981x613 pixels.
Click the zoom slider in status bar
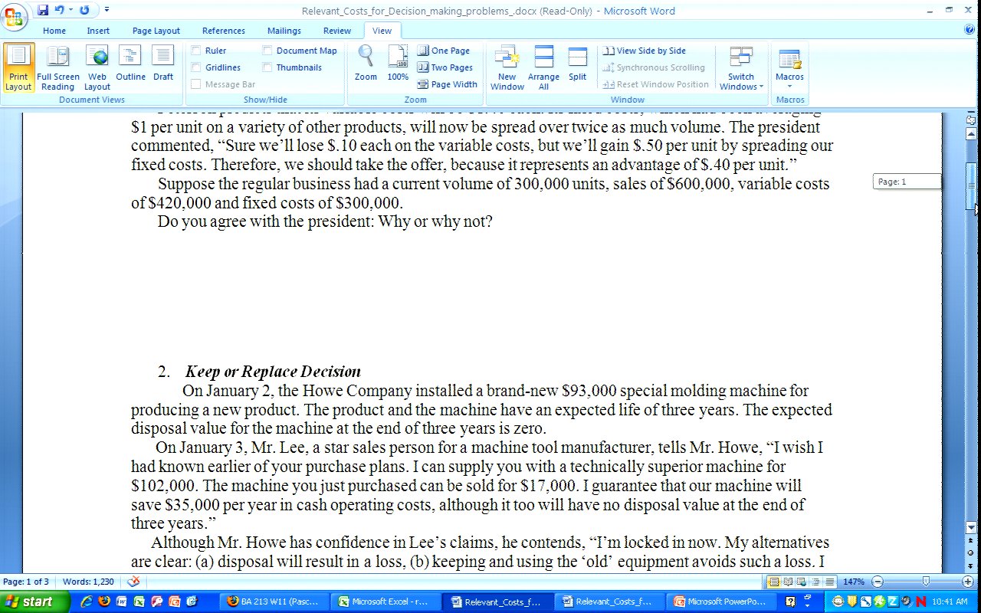925,582
